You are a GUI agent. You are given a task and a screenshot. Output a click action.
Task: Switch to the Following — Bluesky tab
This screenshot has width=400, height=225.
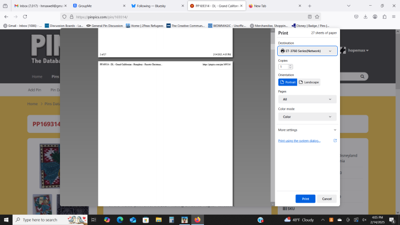[x=157, y=6]
